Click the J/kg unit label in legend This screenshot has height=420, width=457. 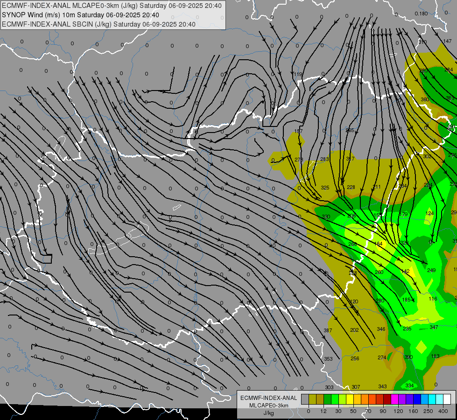[268, 413]
